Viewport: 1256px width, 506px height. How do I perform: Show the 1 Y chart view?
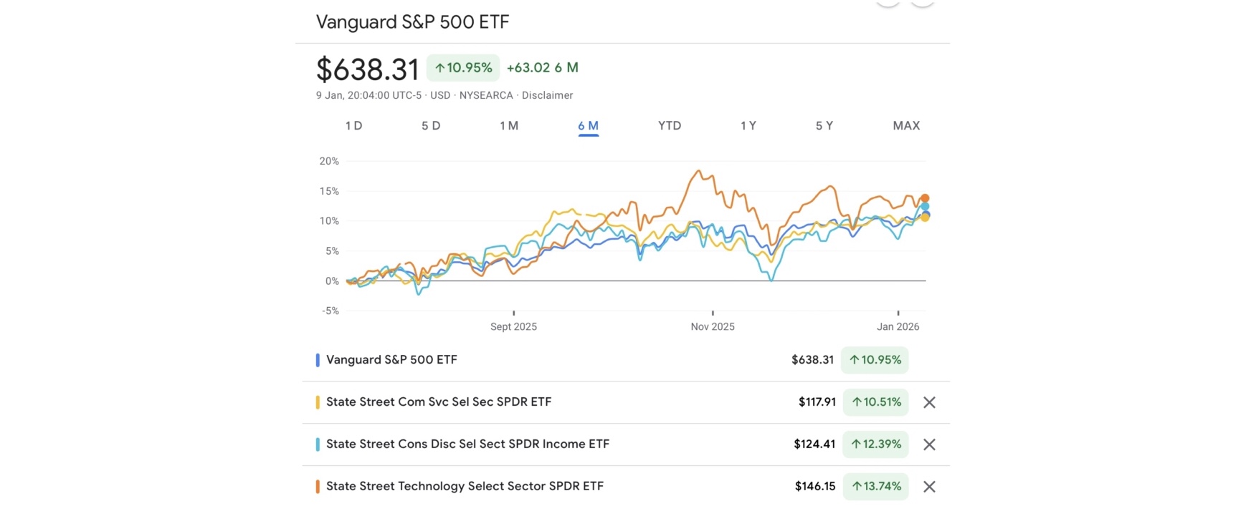click(748, 126)
